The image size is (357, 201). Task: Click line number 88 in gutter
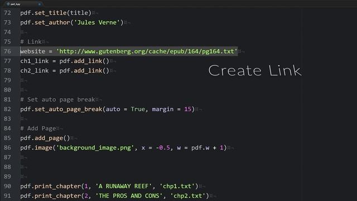[7, 167]
